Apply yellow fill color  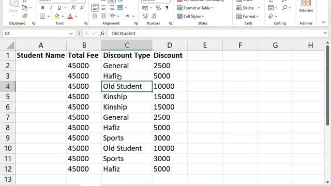[x=57, y=16]
